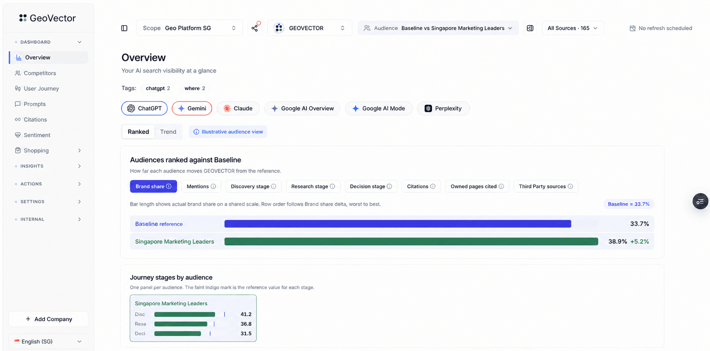Show info icon for Mentions metric
The image size is (710, 351).
point(213,186)
